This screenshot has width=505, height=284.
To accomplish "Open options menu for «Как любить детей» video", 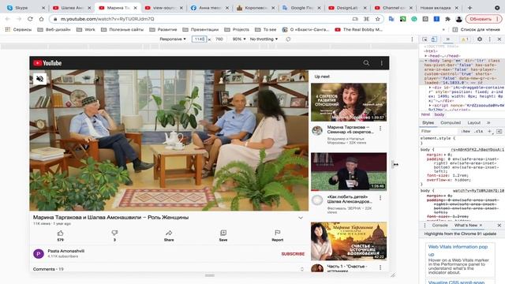I will [x=380, y=198].
